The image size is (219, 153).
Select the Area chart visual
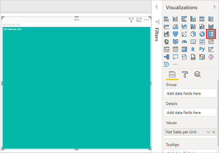click(175, 26)
